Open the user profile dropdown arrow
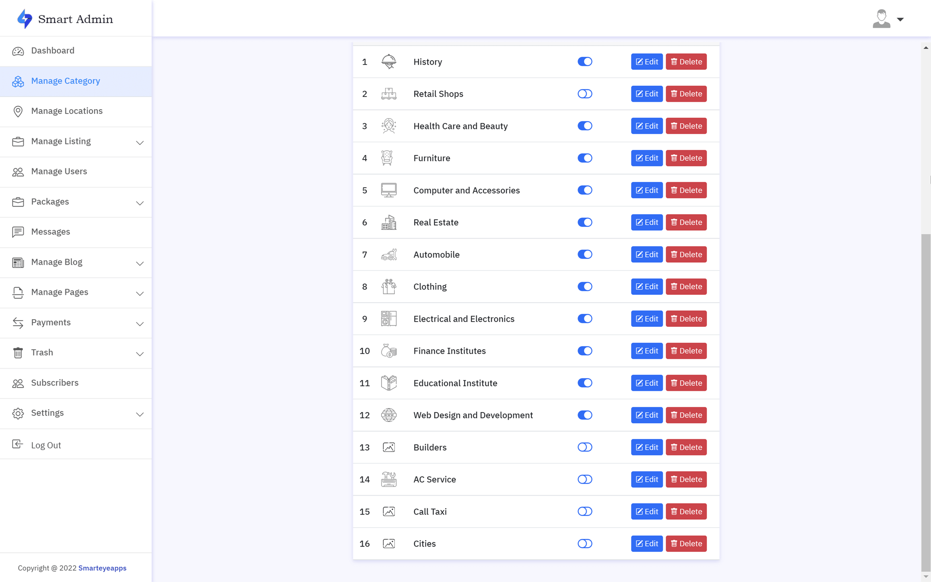931x582 pixels. [x=900, y=19]
